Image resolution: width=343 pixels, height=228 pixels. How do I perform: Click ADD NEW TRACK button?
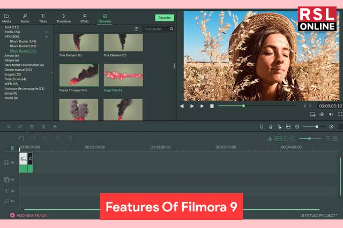[28, 215]
